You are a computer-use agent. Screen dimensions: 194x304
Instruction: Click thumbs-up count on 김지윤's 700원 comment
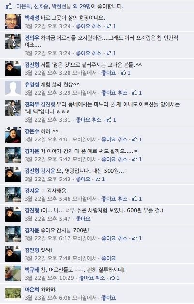[x=137, y=238]
